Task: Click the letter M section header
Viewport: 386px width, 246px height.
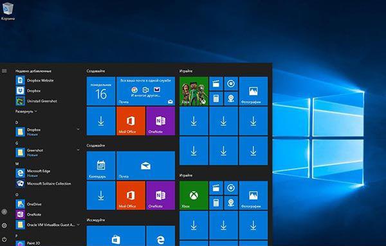Action: tap(17, 164)
